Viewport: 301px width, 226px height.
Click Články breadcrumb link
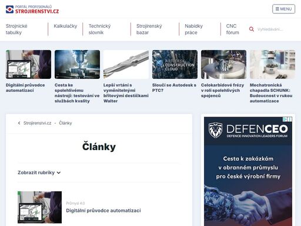point(65,123)
